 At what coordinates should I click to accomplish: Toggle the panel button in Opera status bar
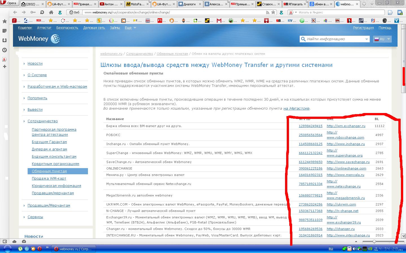(x=5, y=241)
